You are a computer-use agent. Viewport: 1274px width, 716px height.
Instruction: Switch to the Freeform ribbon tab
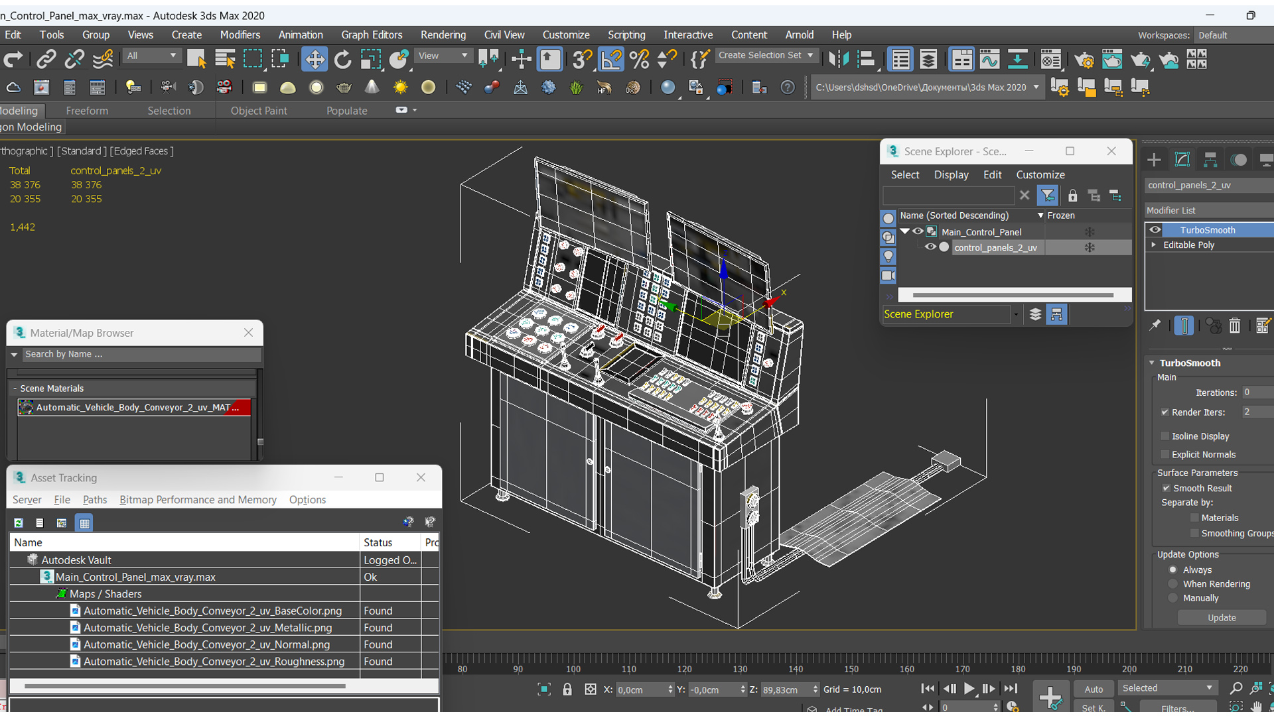(87, 111)
